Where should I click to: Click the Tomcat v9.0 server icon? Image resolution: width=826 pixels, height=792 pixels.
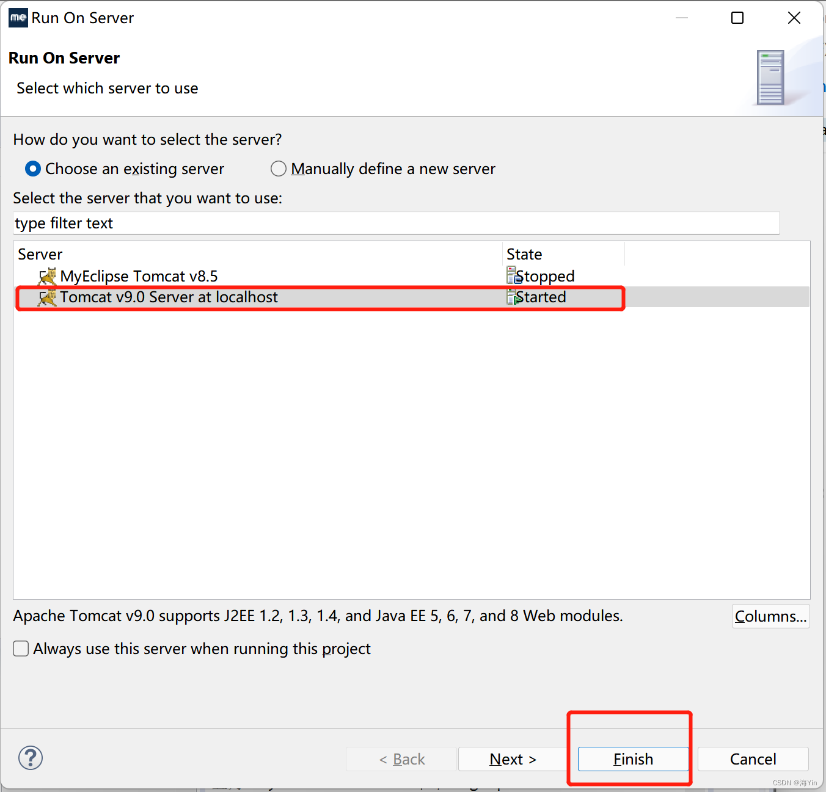[x=47, y=297]
